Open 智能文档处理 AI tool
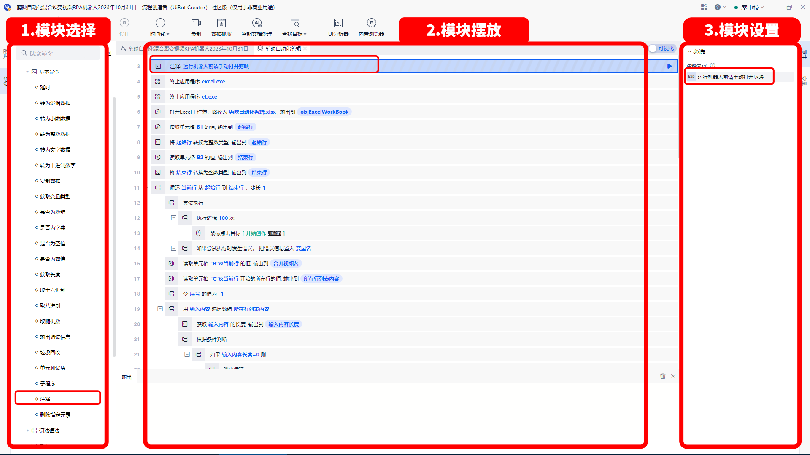 tap(256, 27)
